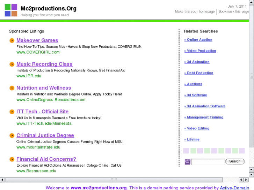Select 3d Software related search

pyautogui.click(x=196, y=95)
